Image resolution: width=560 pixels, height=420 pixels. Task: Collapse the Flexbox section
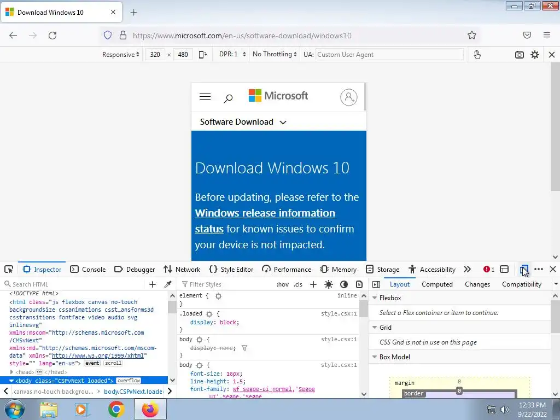(x=375, y=297)
